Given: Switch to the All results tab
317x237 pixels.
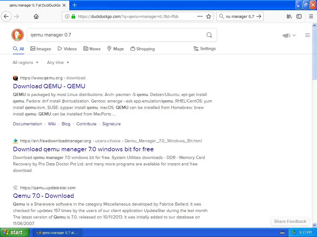Looking at the screenshot, I should 18,49.
